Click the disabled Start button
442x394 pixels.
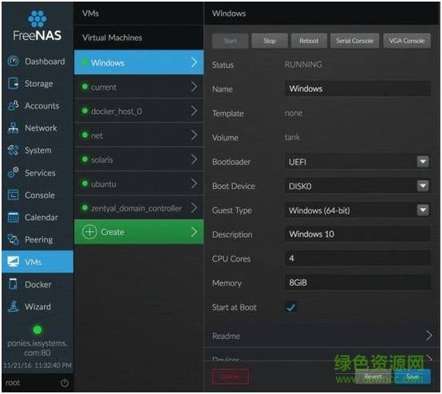(x=231, y=41)
